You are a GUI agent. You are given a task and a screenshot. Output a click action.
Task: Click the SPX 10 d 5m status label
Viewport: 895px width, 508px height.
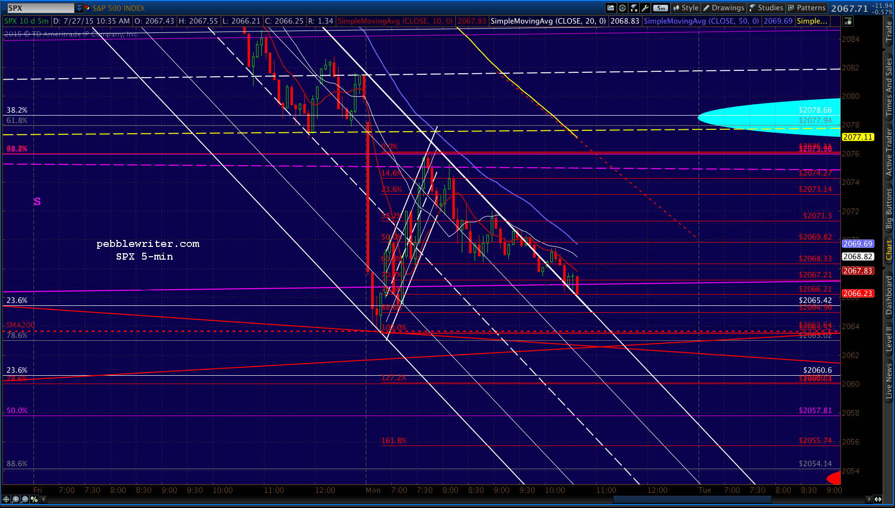pyautogui.click(x=27, y=21)
